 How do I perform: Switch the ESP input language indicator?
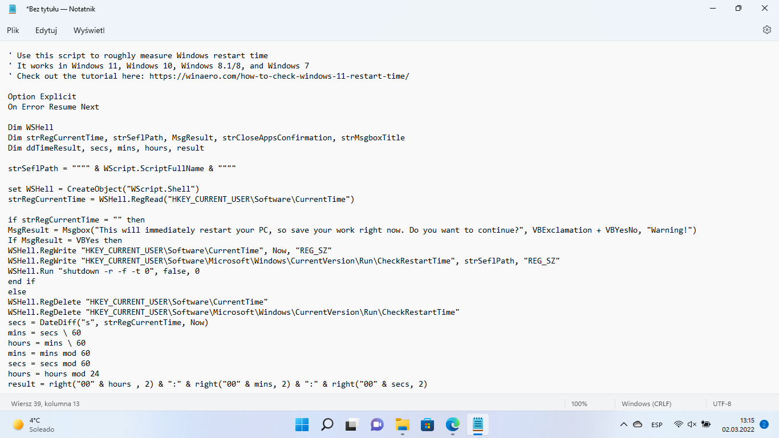click(657, 425)
